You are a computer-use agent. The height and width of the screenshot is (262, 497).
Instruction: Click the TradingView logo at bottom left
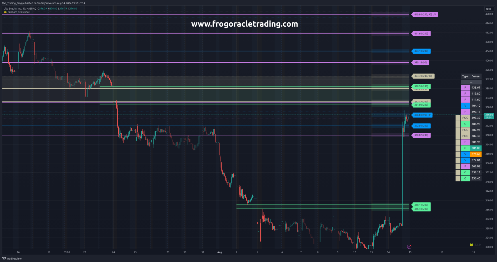12,259
